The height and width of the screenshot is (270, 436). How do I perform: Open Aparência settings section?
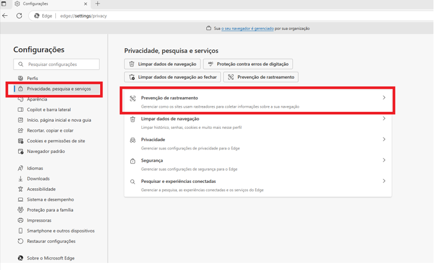point(37,99)
